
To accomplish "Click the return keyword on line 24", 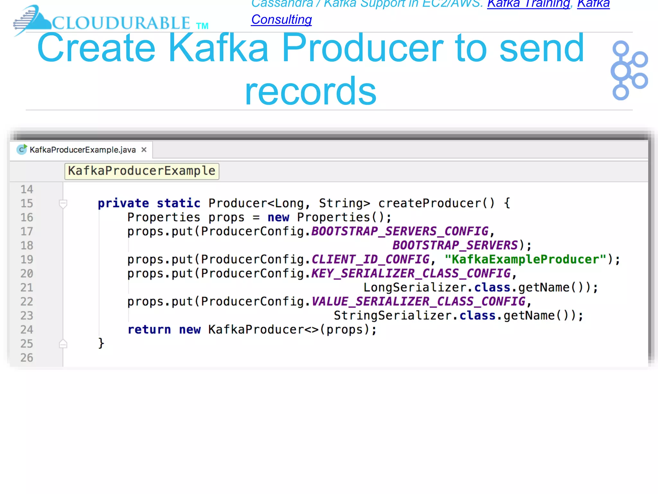I will 149,330.
